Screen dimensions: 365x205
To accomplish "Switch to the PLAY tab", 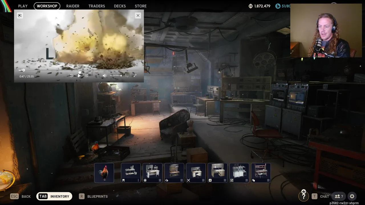I will (23, 6).
